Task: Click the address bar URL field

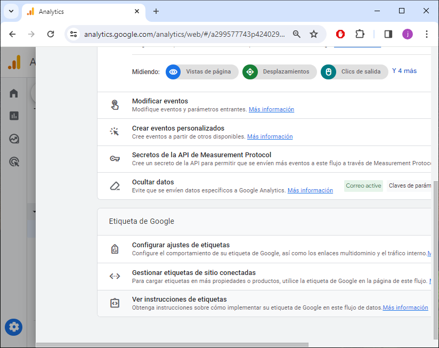Action: 184,34
